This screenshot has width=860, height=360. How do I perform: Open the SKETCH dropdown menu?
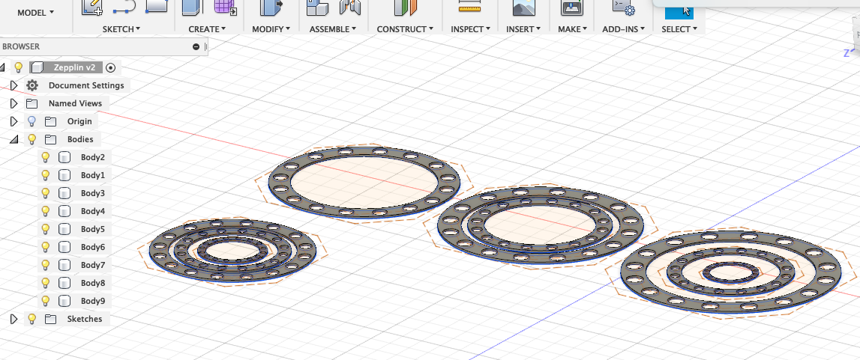click(121, 29)
